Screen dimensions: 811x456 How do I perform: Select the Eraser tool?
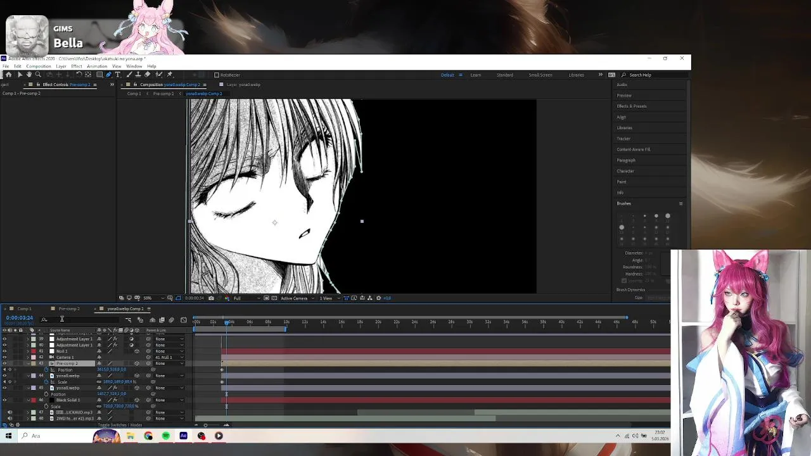point(148,75)
